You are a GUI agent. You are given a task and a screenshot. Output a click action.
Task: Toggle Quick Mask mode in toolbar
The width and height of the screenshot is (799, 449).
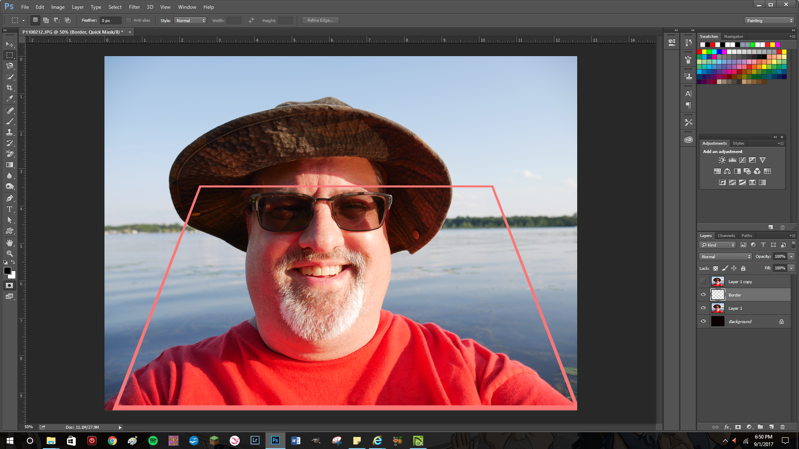(10, 286)
